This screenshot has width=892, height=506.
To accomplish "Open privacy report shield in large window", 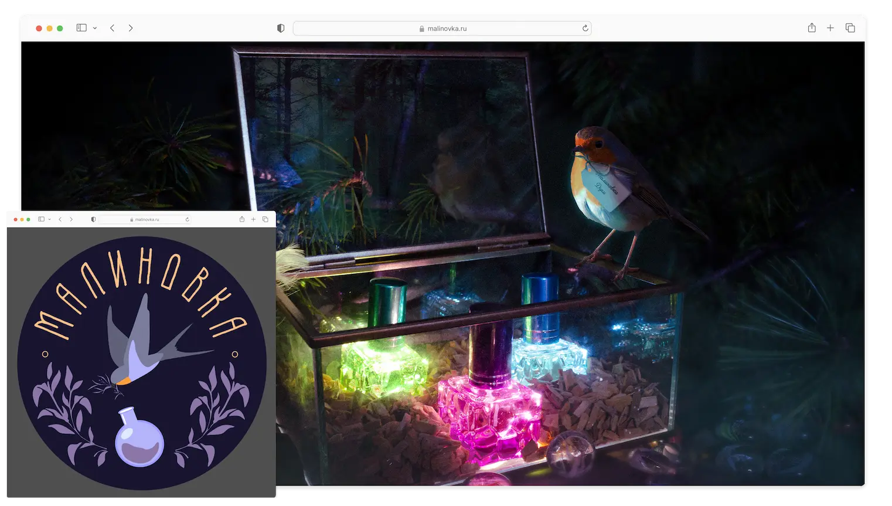I will [281, 28].
